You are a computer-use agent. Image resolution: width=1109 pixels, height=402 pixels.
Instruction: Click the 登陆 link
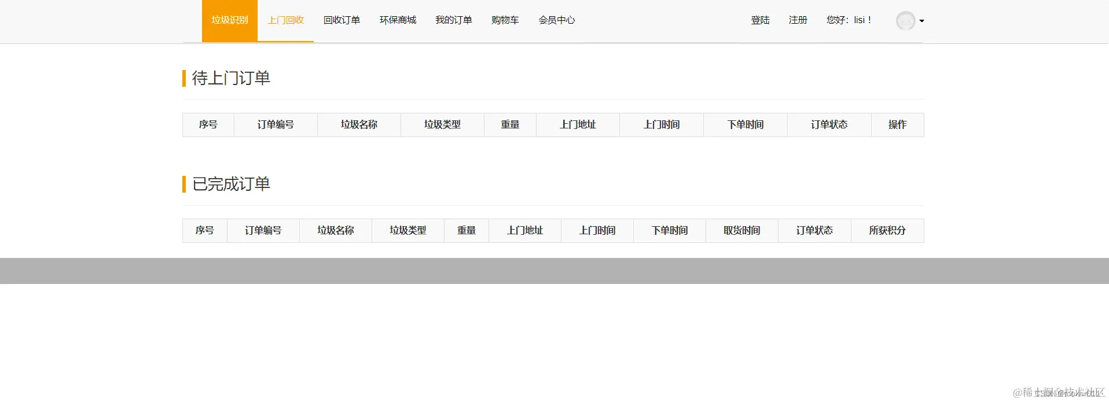(761, 20)
